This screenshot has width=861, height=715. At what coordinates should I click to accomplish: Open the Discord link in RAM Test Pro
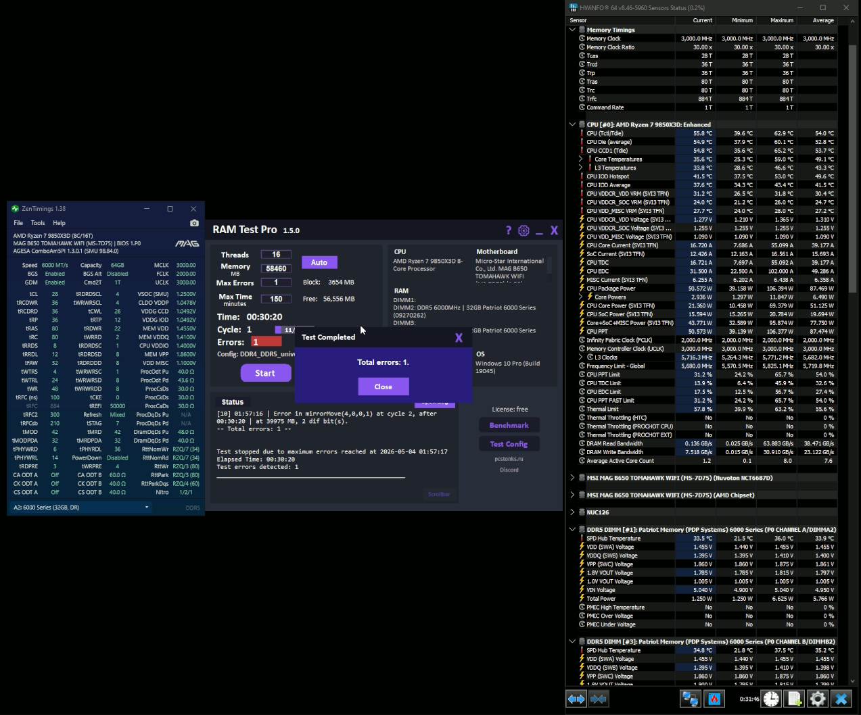click(x=509, y=470)
